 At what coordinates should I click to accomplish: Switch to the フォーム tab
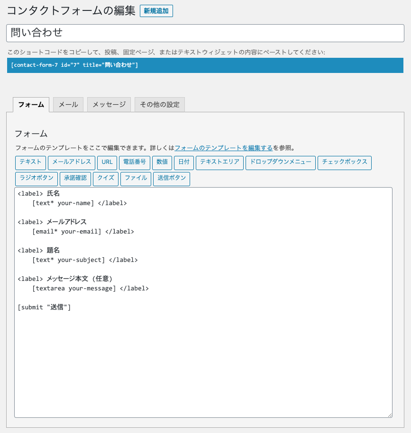tap(31, 105)
